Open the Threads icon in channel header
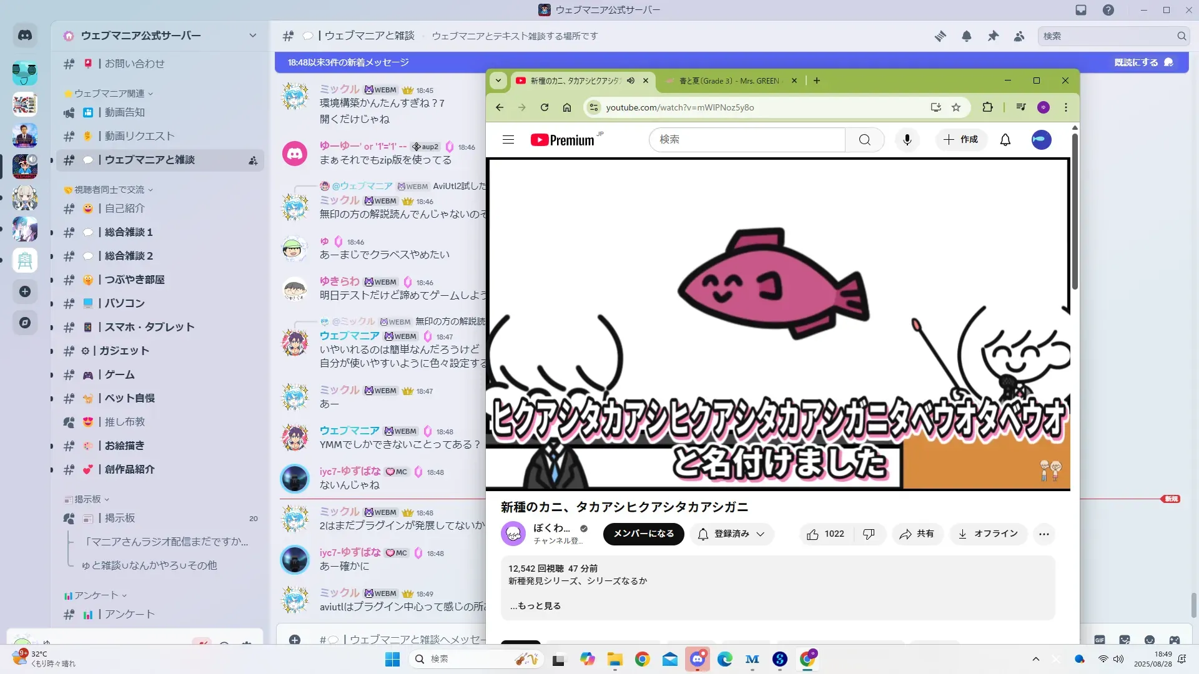The image size is (1199, 674). 940,36
